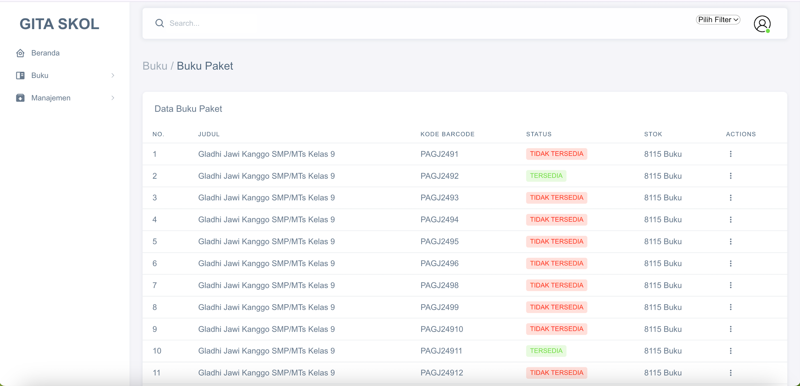Screen dimensions: 800x386
Task: Open three-dot actions for PAGJ2492
Action: tap(730, 176)
